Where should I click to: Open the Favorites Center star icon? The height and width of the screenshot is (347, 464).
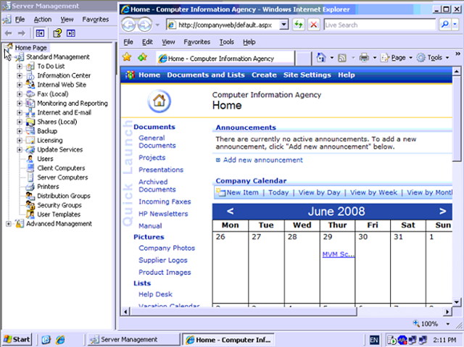coord(127,57)
